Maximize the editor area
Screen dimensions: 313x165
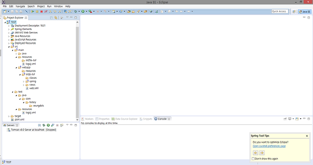pos(309,18)
